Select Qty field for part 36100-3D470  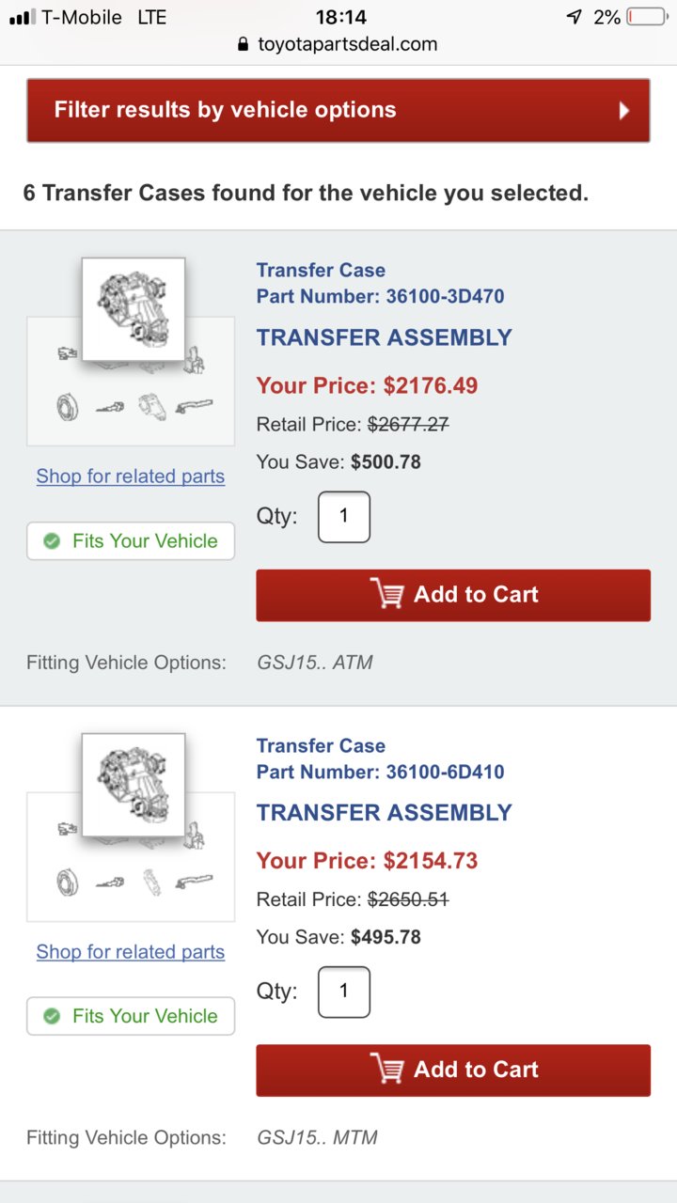coord(344,517)
